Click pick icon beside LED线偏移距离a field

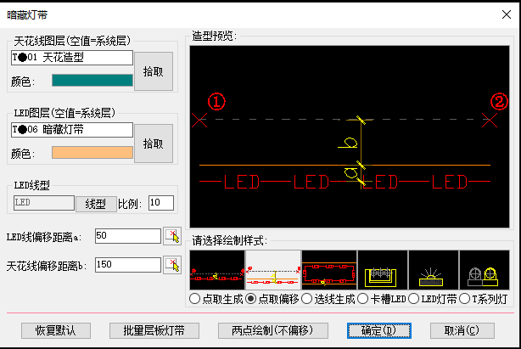coord(173,235)
